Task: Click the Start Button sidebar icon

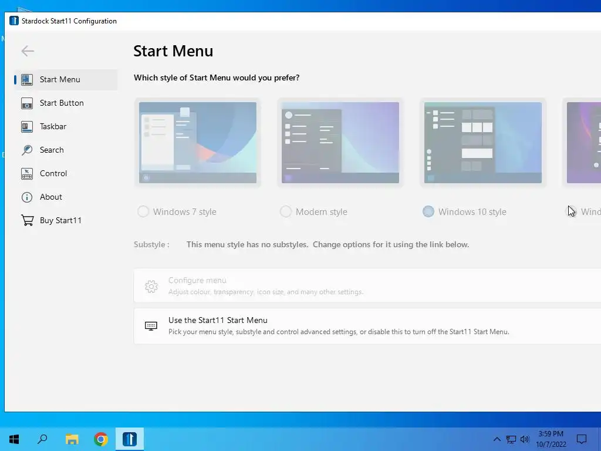Action: tap(27, 103)
